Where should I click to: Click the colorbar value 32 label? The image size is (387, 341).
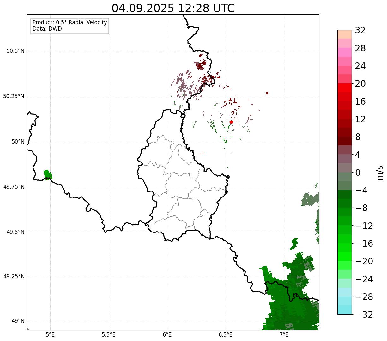pos(360,31)
